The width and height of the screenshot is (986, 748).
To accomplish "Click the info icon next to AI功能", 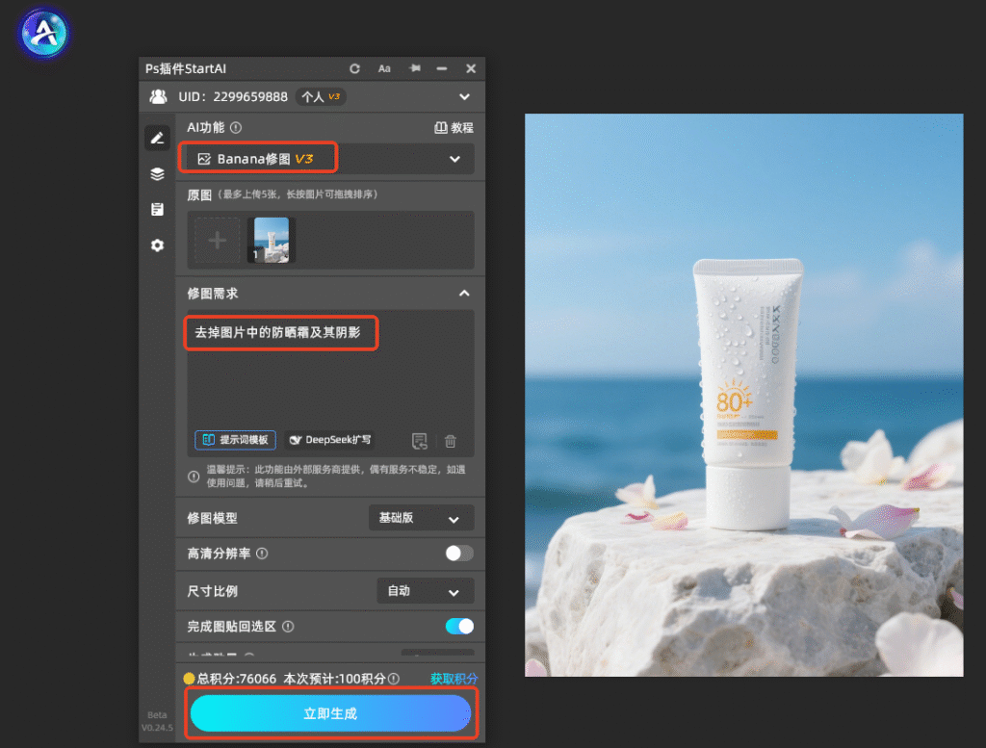I will pos(236,128).
